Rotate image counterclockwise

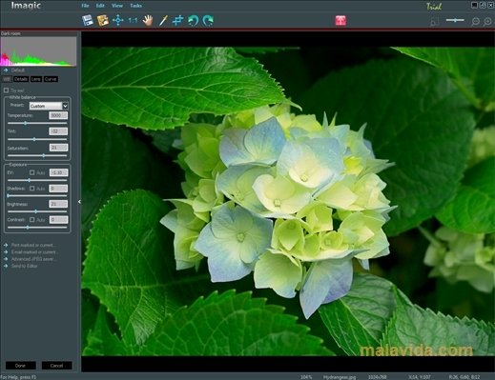pos(193,20)
